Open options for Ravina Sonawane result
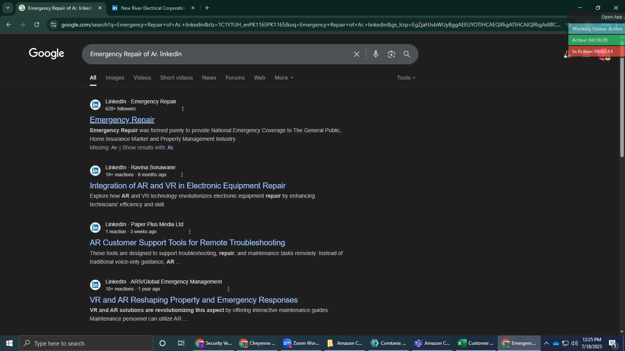This screenshot has height=351, width=625. pyautogui.click(x=182, y=175)
